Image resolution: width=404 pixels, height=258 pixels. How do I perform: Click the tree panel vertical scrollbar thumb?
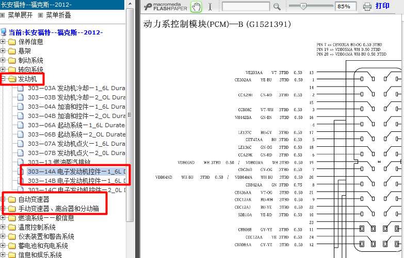click(130, 115)
